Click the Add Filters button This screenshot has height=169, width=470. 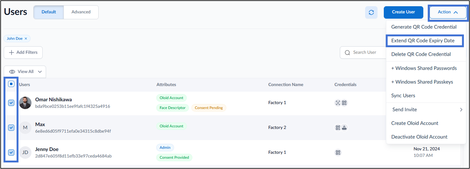[23, 52]
